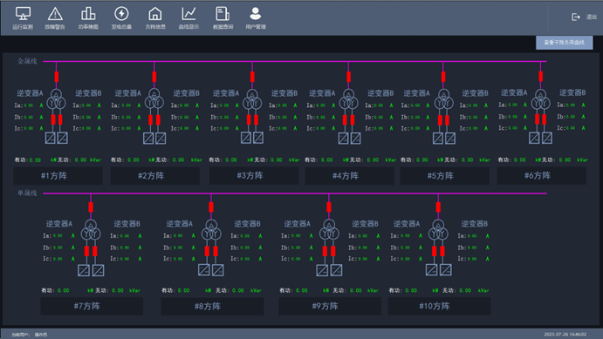Click the transformer symbol above #7方阵

[91, 230]
